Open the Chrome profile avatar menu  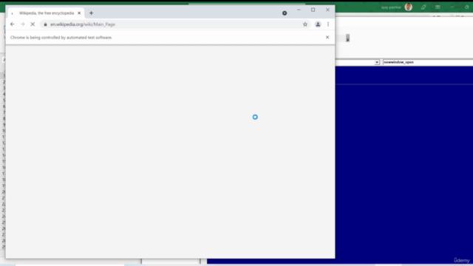click(318, 24)
